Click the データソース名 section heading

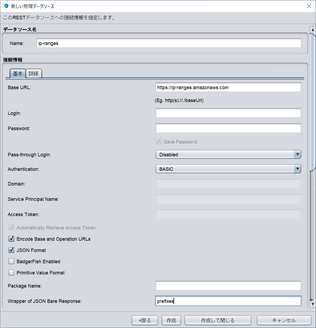(20, 29)
